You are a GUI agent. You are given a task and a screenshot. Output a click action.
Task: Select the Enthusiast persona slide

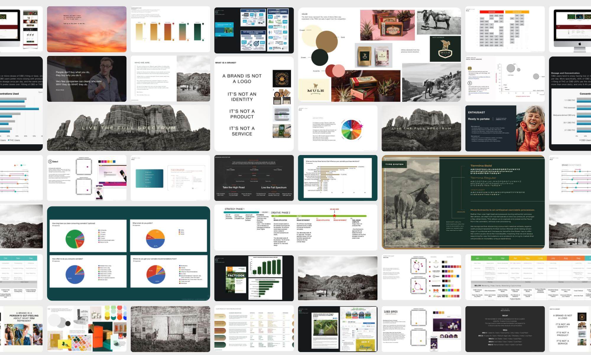505,128
